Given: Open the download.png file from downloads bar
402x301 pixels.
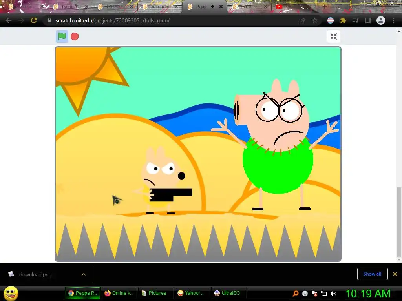Looking at the screenshot, I should coord(35,274).
